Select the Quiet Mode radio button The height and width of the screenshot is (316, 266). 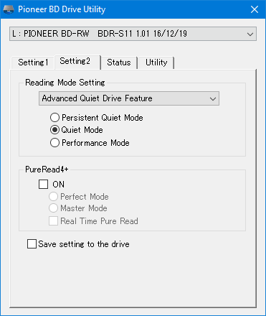pyautogui.click(x=54, y=130)
